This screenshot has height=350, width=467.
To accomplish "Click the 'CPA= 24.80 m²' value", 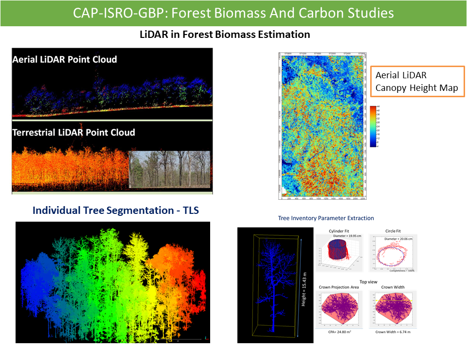I will 340,332.
